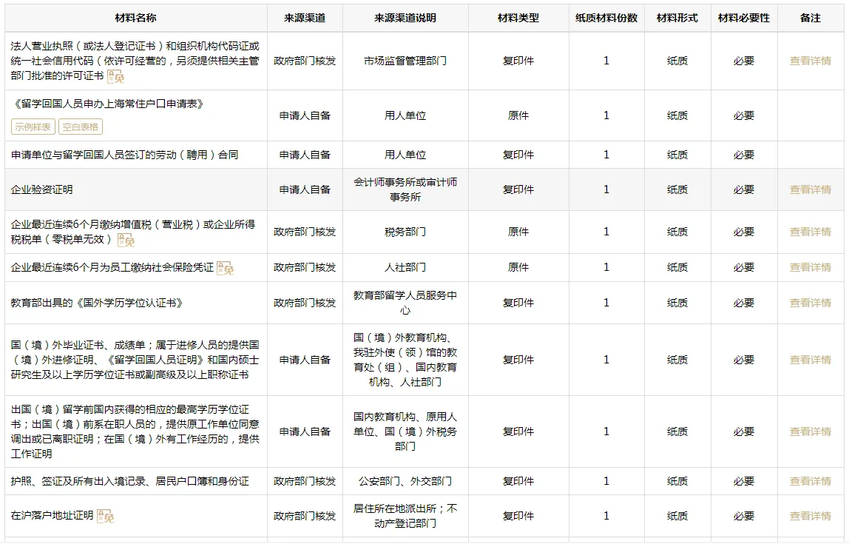View details of the 最高学历学位证书 material
The width and height of the screenshot is (849, 544).
[x=811, y=431]
